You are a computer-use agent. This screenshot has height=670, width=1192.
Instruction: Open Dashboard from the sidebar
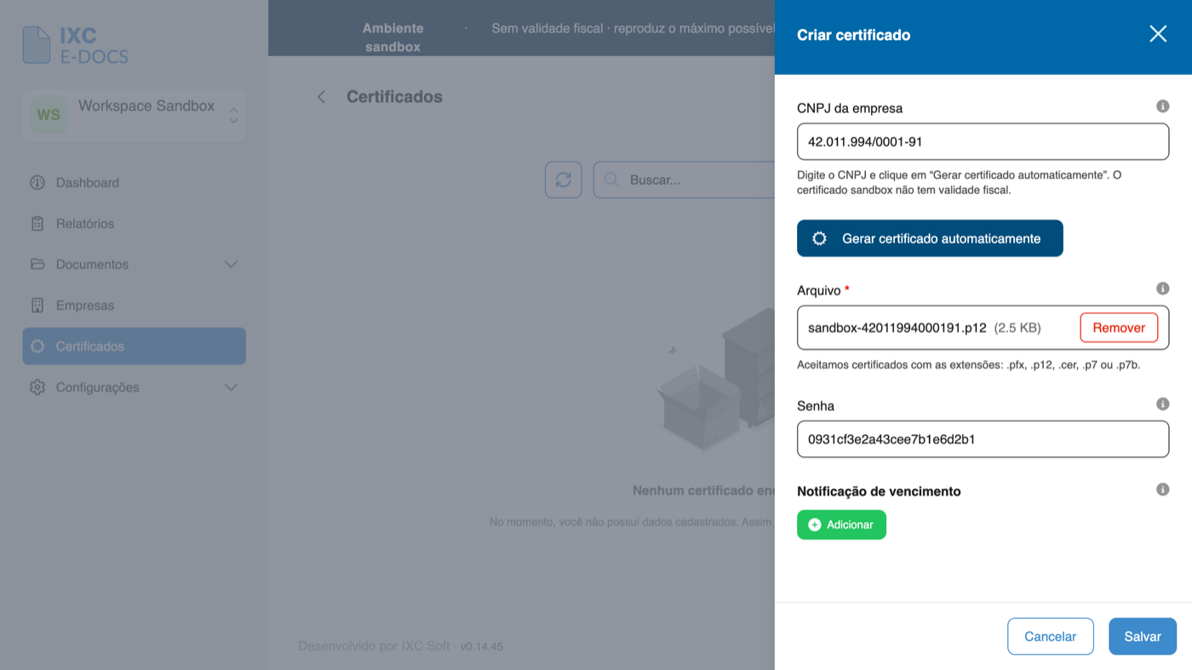click(x=135, y=182)
